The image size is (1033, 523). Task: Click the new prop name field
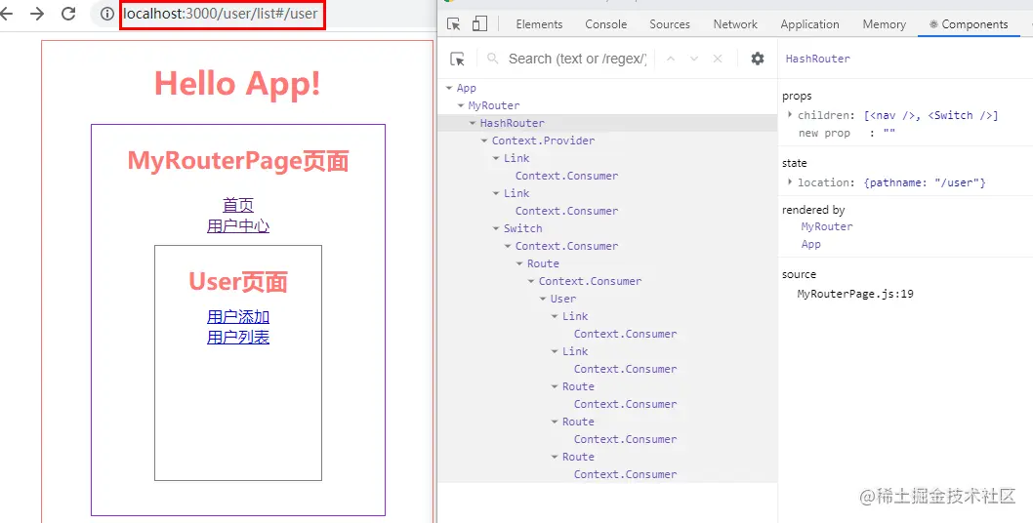point(824,133)
